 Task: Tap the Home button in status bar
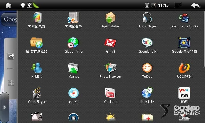point(8,5)
